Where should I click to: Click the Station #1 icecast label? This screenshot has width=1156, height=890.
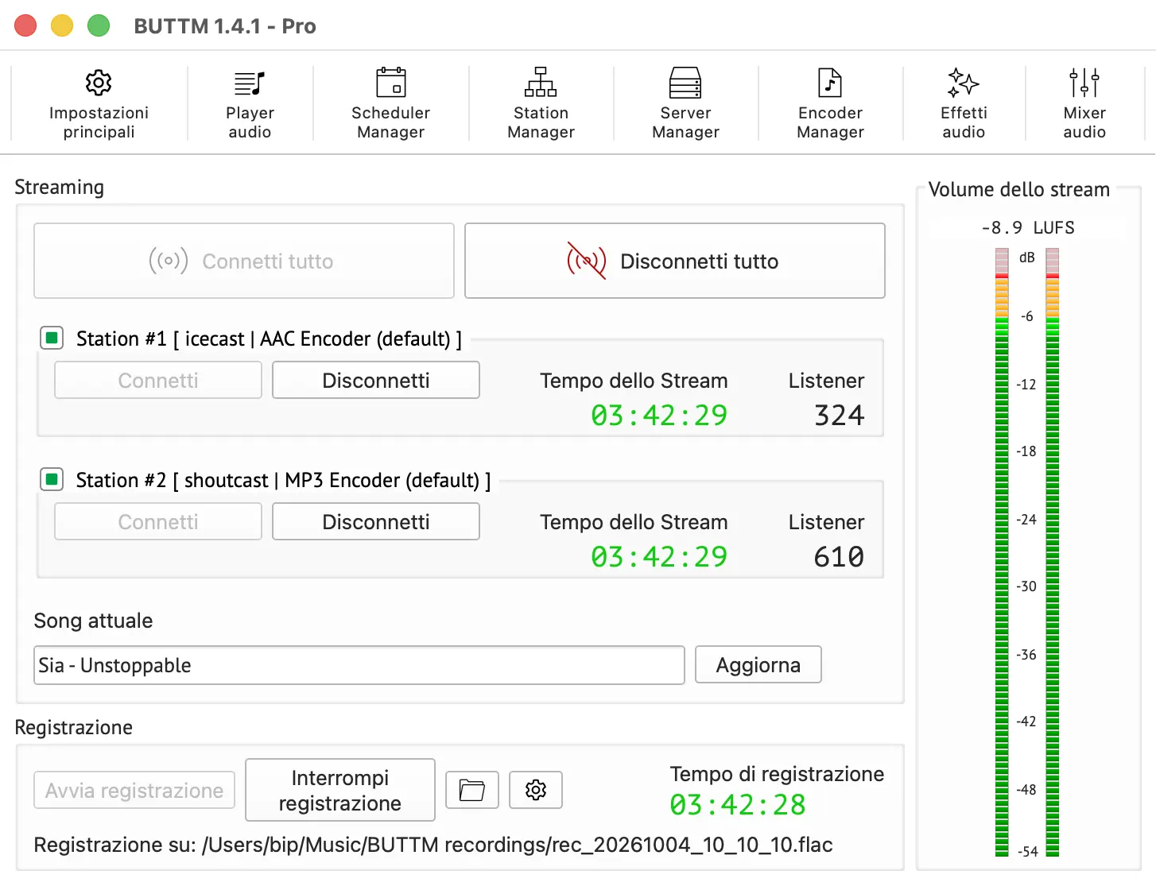point(269,339)
